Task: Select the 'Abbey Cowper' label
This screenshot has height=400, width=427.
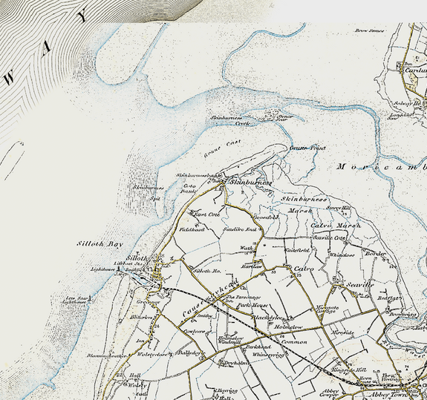Action: click(329, 393)
